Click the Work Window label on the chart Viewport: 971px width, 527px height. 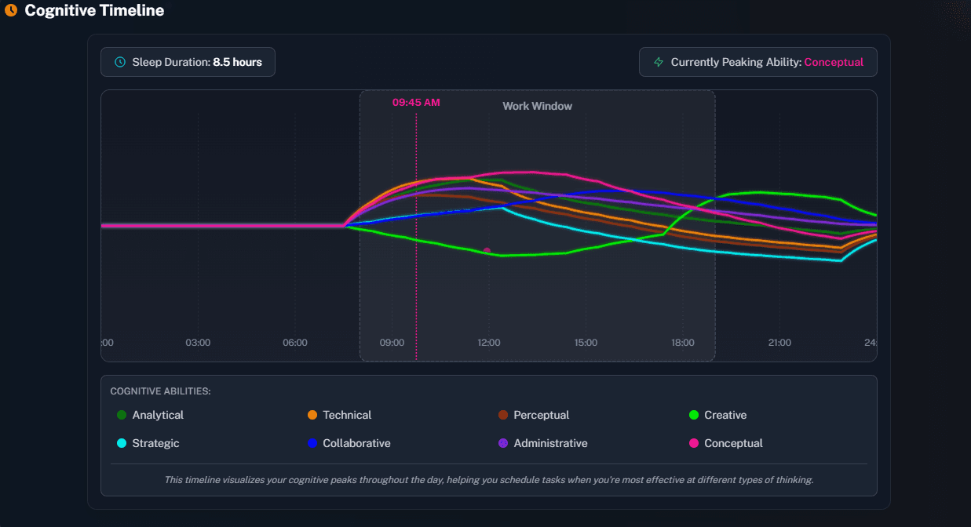(x=537, y=105)
